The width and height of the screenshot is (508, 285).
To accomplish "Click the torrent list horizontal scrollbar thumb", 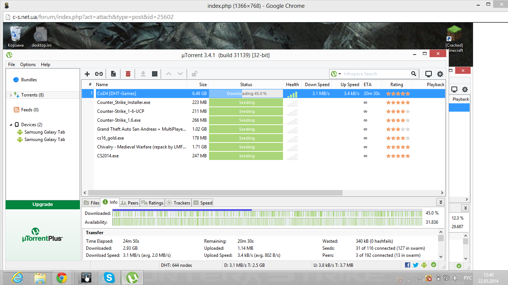I will click(x=215, y=193).
